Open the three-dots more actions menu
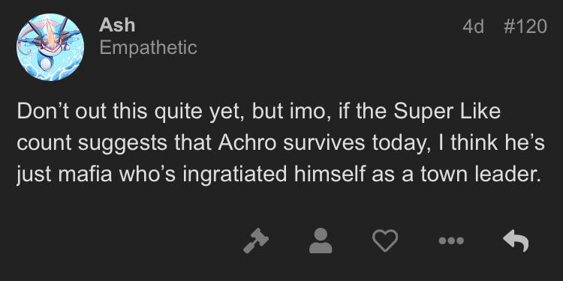This screenshot has width=563, height=281. tap(451, 241)
